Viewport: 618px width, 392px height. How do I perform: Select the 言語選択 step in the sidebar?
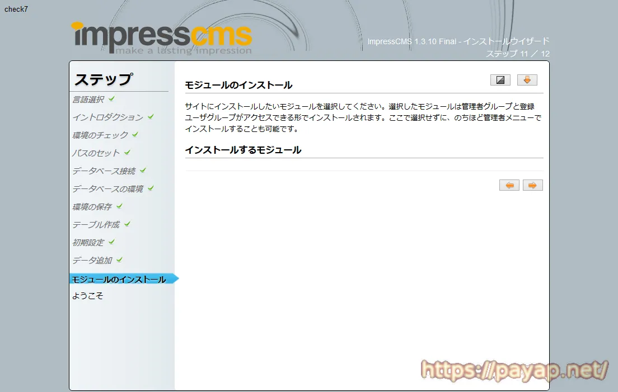pos(88,99)
